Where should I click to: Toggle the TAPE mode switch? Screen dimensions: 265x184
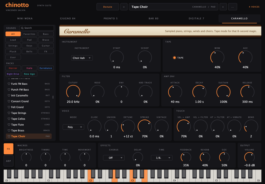click(174, 58)
